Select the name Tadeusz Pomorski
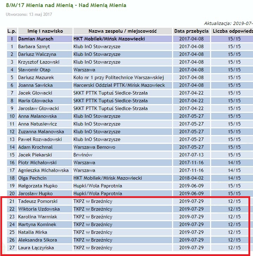The height and width of the screenshot is (256, 253). 38,201
